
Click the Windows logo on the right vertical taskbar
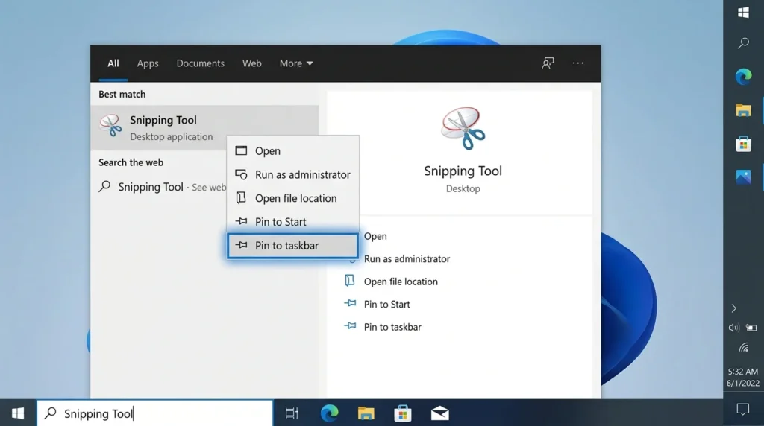[744, 13]
